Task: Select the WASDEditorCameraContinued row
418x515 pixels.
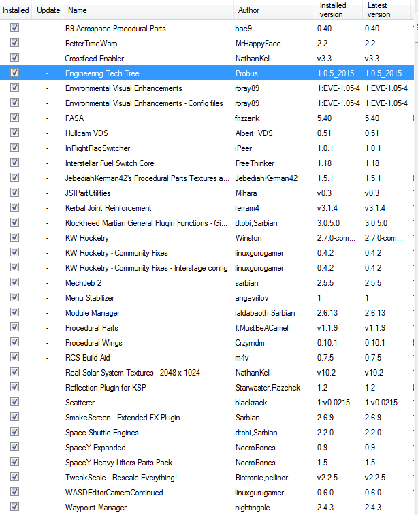Action: (207, 493)
